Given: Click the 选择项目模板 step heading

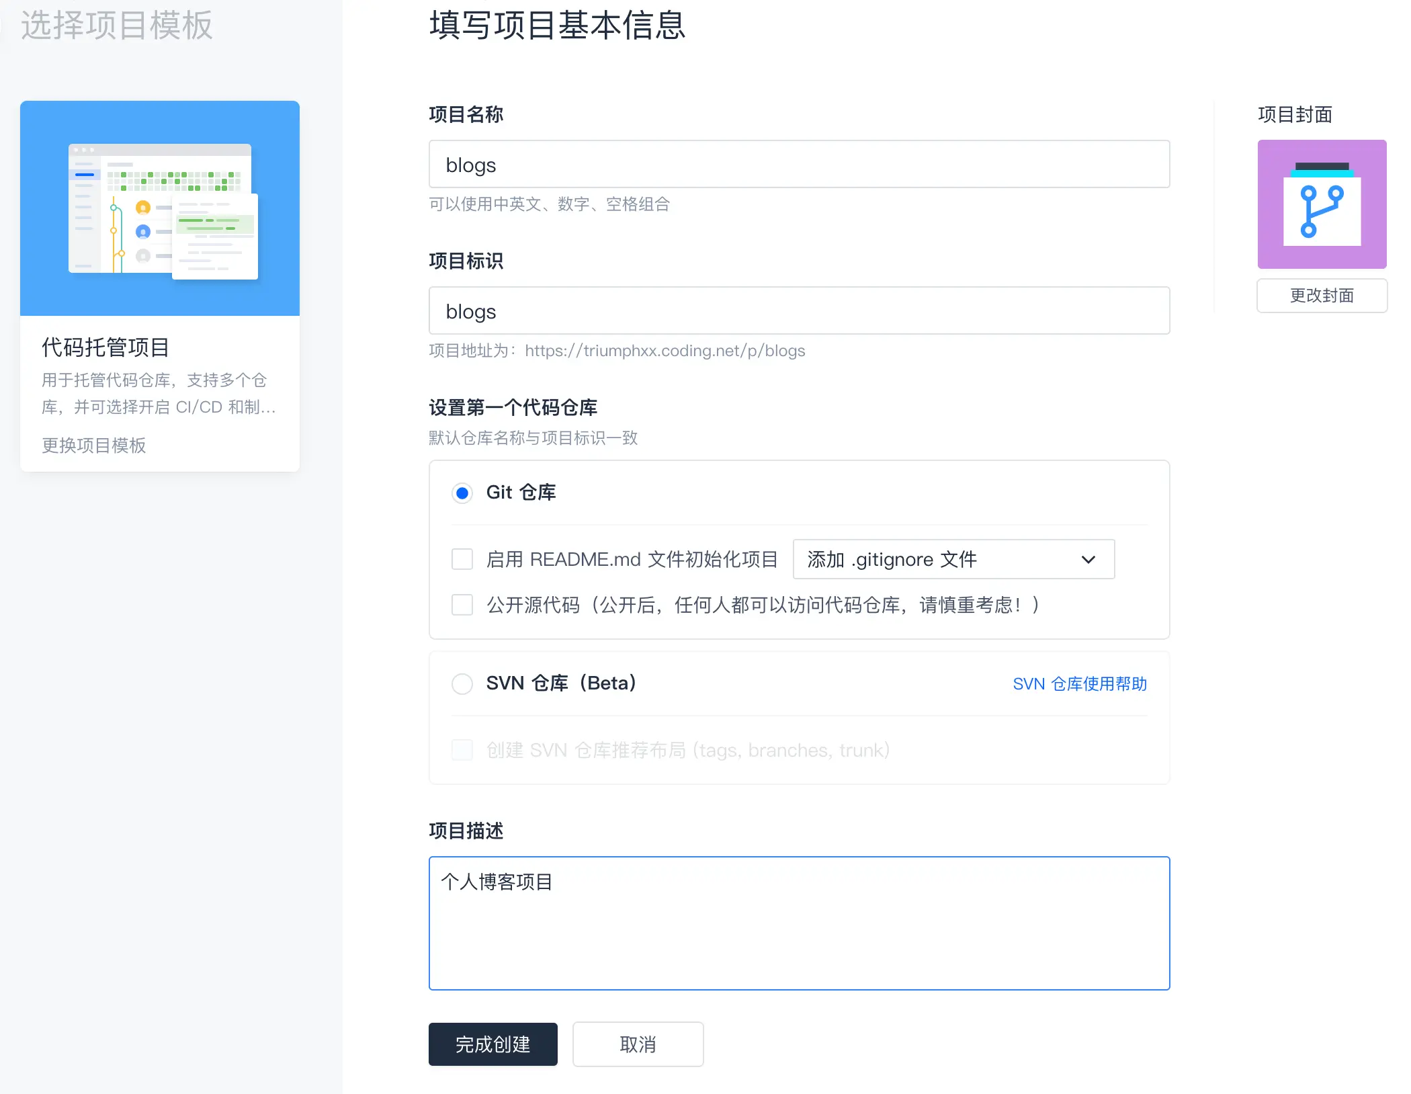Looking at the screenshot, I should coord(117,26).
